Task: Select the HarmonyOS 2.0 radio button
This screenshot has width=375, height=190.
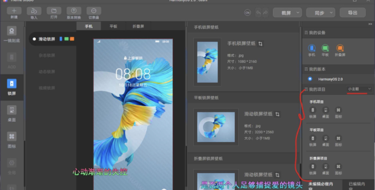Action: pyautogui.click(x=310, y=79)
